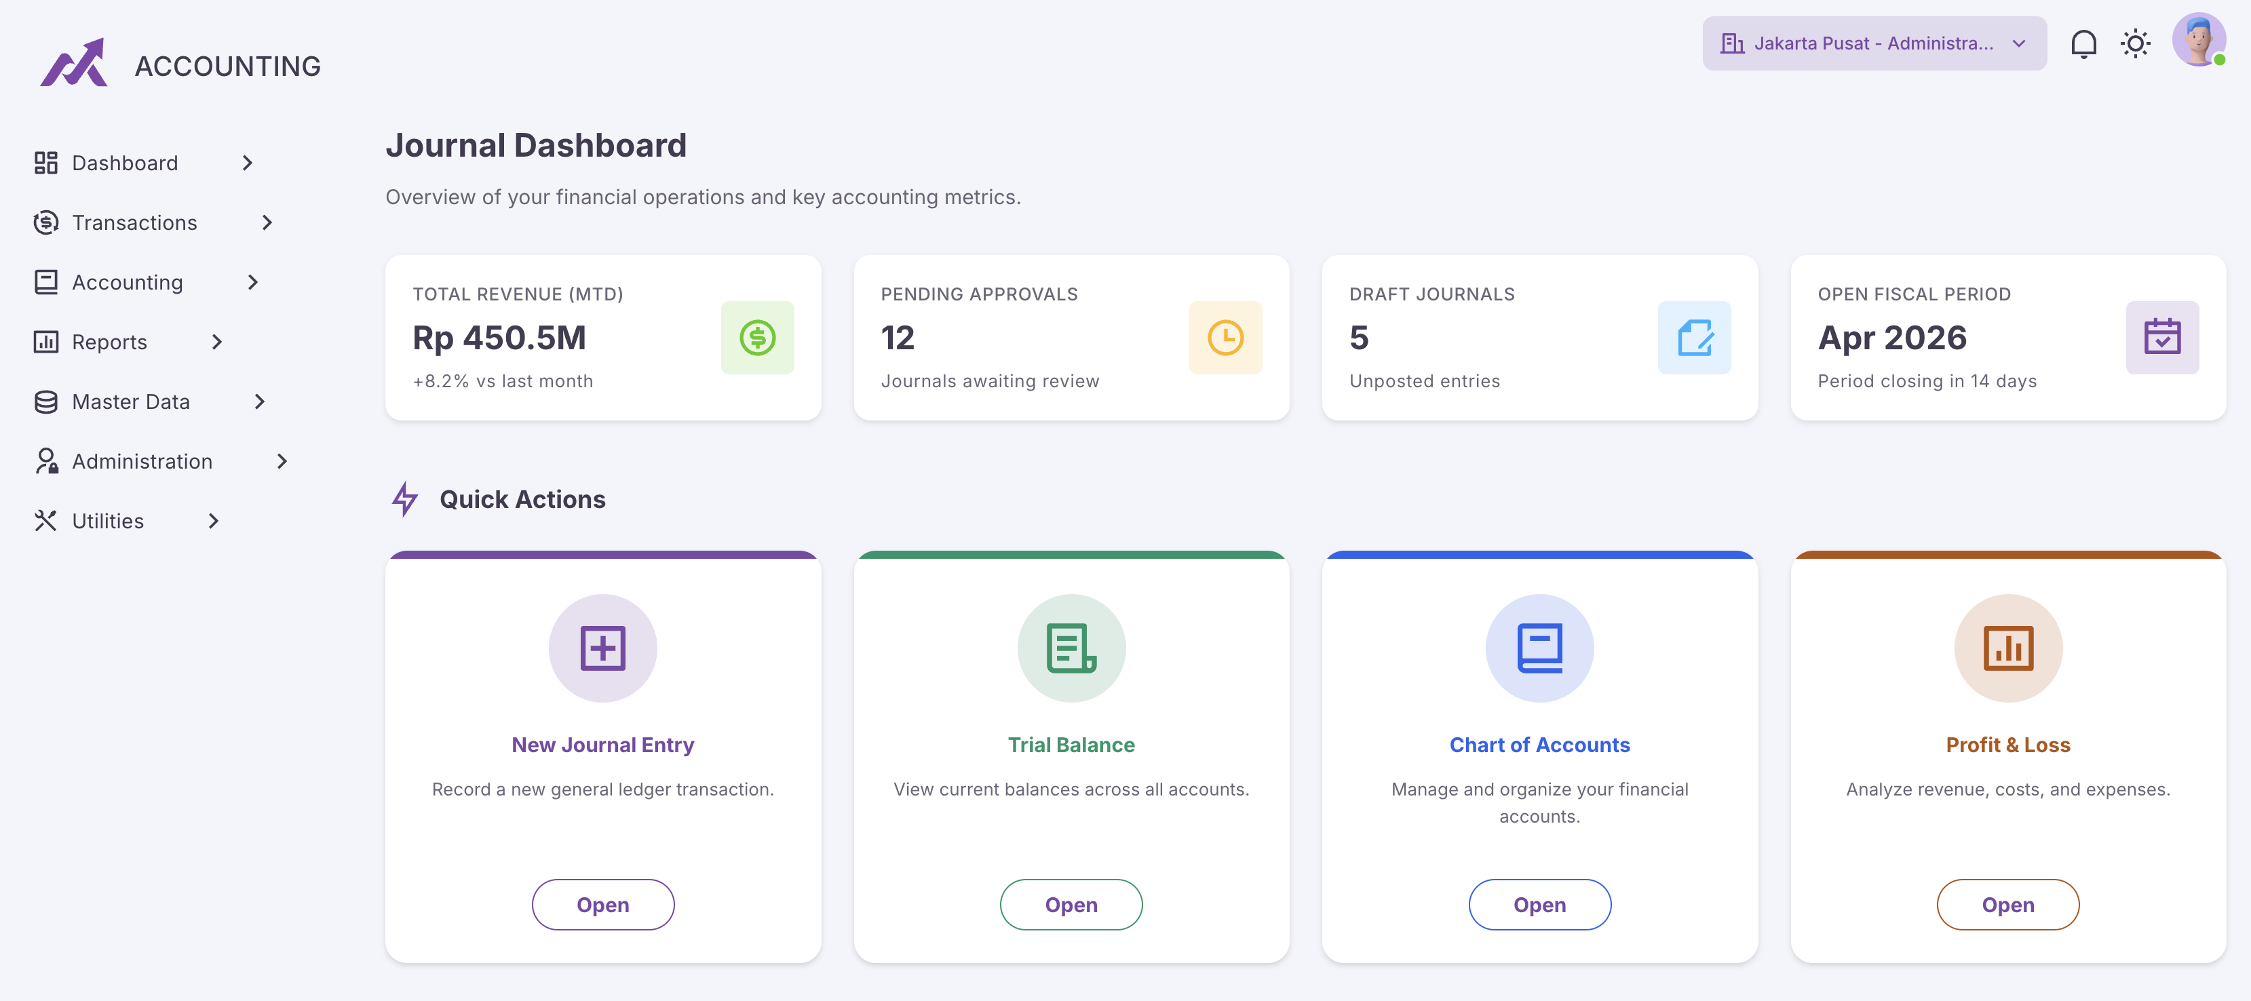The width and height of the screenshot is (2251, 1001).
Task: Click the pending approvals count 12
Action: point(898,338)
